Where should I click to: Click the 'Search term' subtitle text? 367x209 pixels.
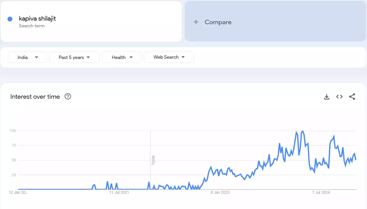(32, 26)
